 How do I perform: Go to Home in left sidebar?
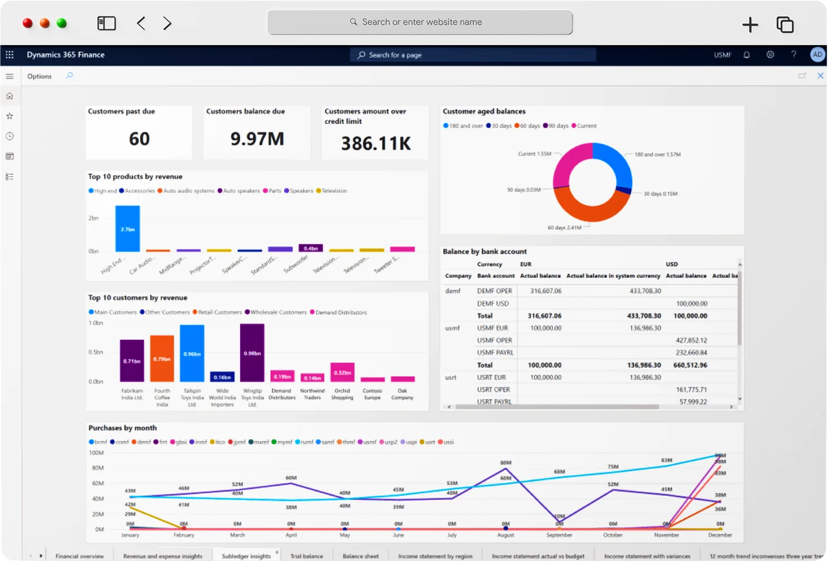click(10, 96)
